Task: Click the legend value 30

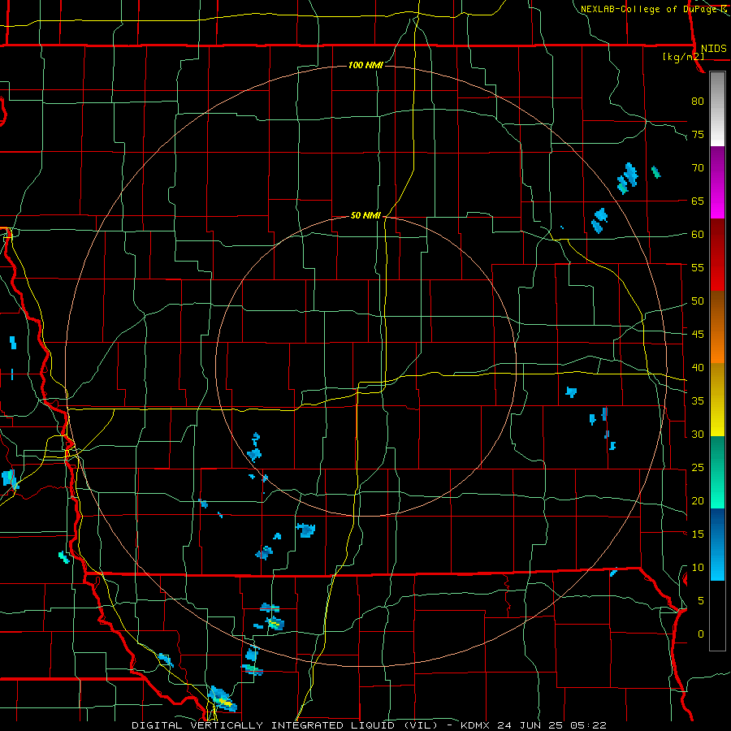Action: 698,434
